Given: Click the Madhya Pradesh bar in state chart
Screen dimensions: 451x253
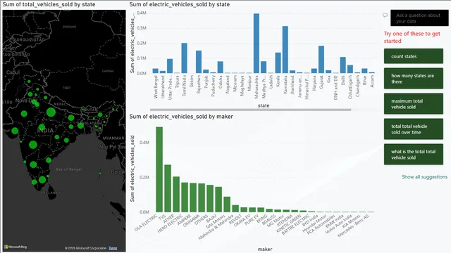Looking at the screenshot, I should pos(264,67).
